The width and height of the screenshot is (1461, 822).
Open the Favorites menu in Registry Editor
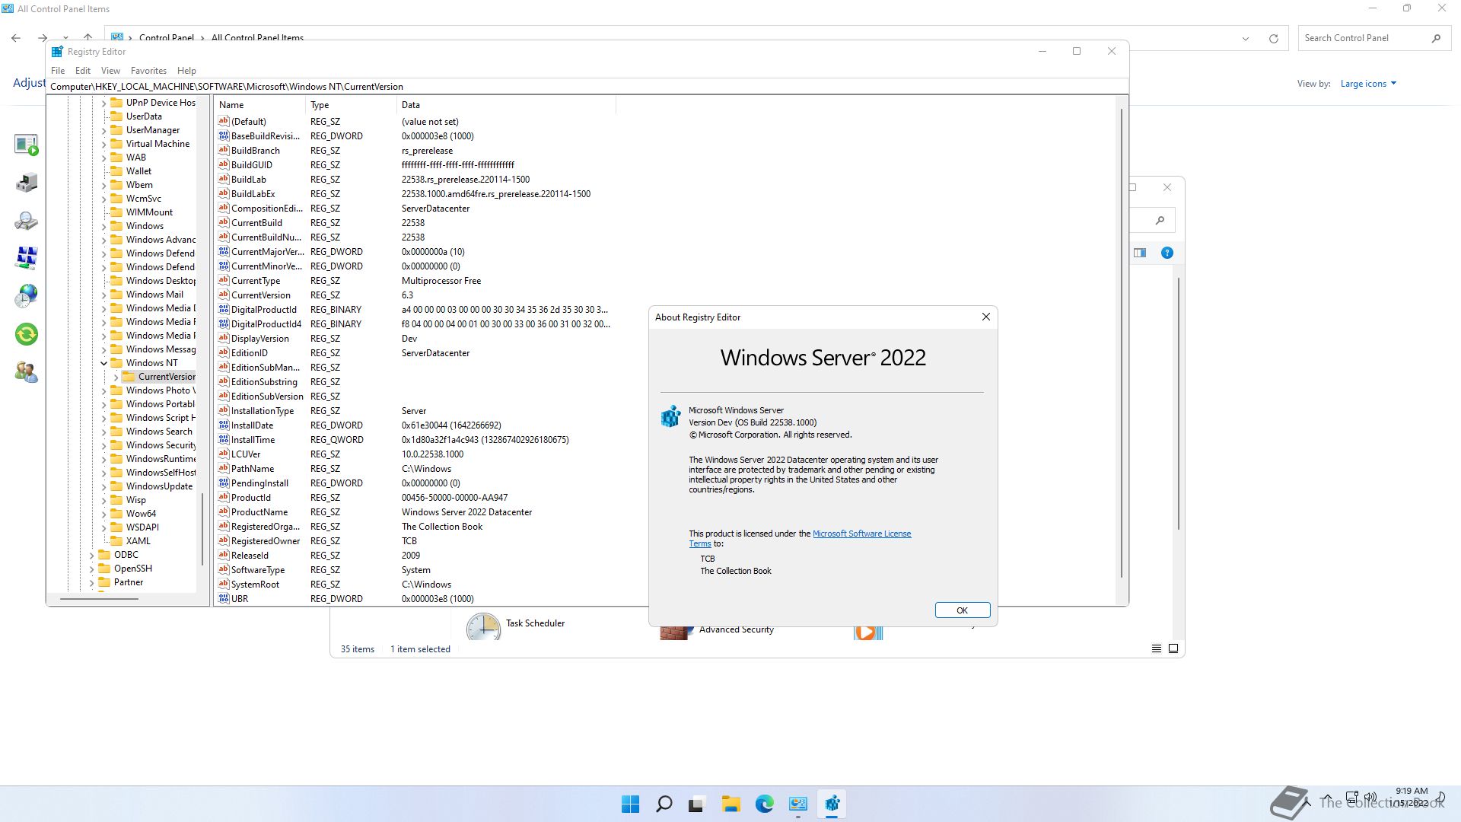coord(148,70)
